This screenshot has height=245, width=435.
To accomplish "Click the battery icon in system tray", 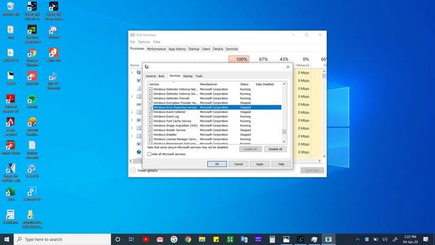I will pos(376,239).
